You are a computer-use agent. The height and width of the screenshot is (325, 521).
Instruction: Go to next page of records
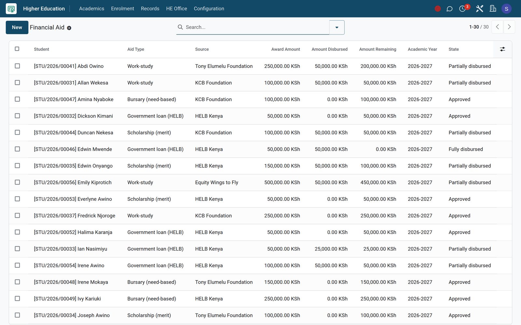[509, 27]
